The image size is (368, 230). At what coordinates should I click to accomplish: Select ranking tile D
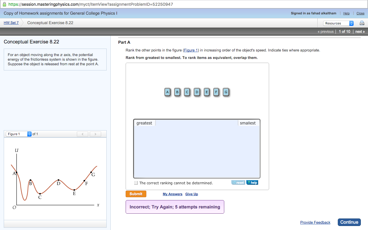(197, 92)
